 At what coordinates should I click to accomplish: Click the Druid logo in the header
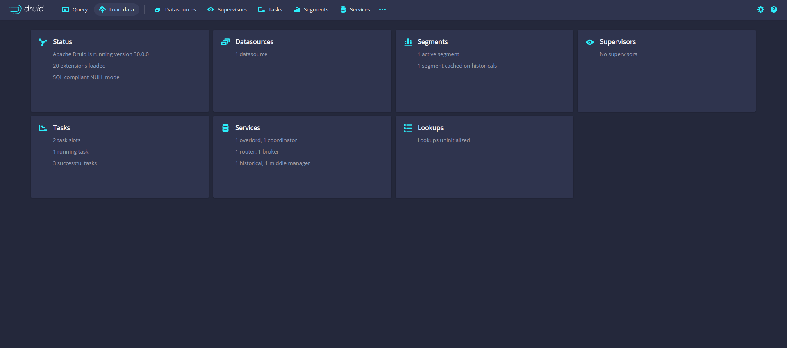click(x=26, y=9)
